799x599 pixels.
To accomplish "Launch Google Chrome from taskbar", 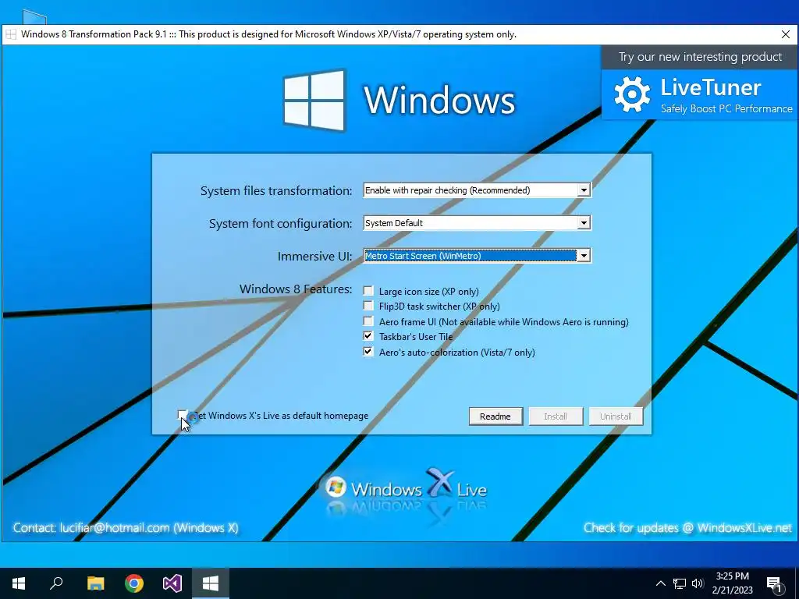I will coord(134,583).
